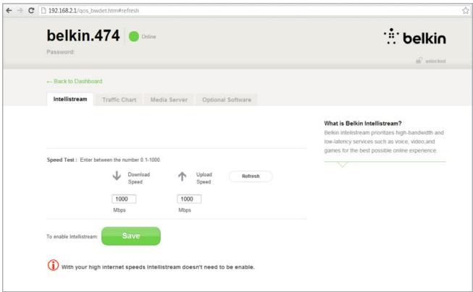Click the green Online status indicator
The image size is (473, 292).
click(x=133, y=36)
